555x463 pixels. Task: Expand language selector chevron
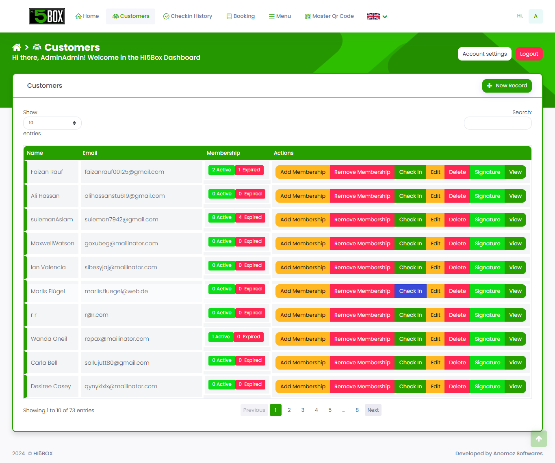point(385,17)
